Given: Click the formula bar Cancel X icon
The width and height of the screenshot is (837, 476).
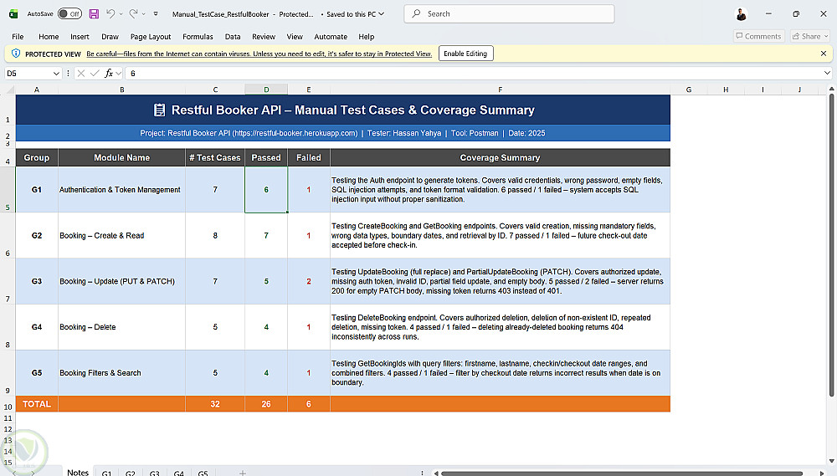Looking at the screenshot, I should pyautogui.click(x=80, y=73).
